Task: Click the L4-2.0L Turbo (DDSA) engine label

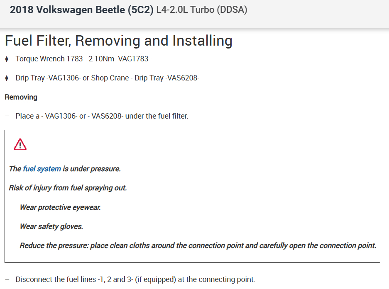Action: 201,10
